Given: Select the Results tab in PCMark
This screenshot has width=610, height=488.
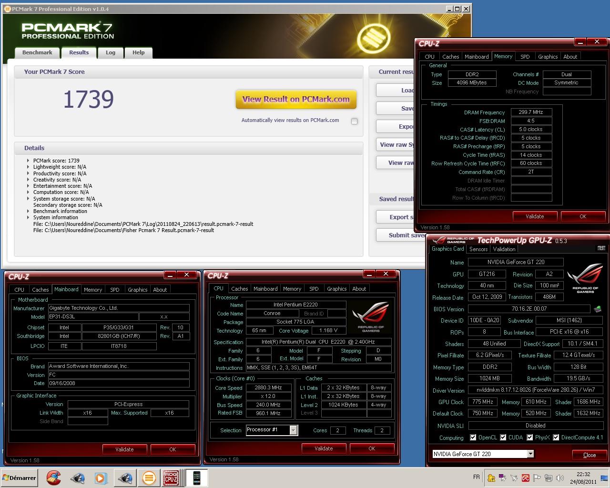Looking at the screenshot, I should 79,52.
